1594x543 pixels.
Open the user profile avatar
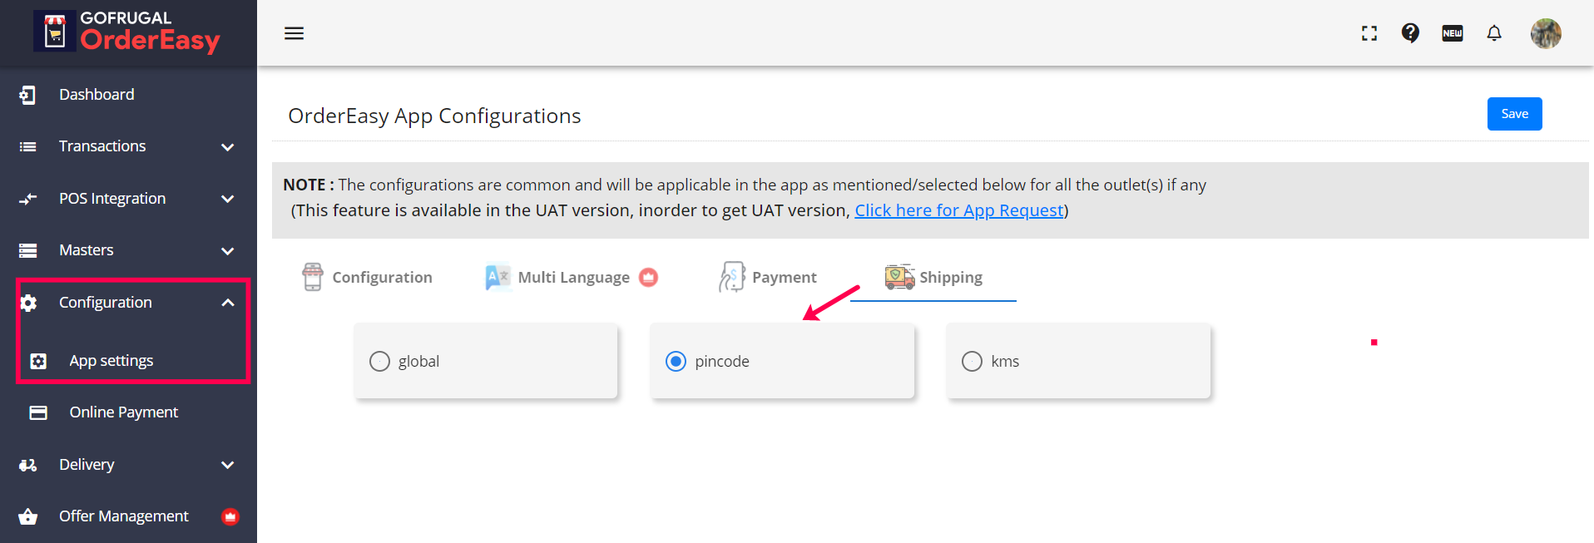pos(1546,33)
